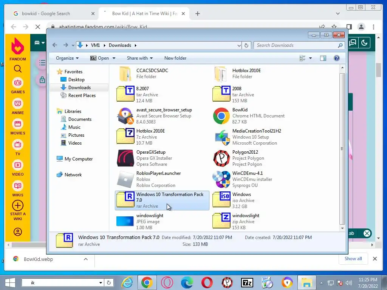387x290 pixels.
Task: Open a new Chrome tab
Action: tap(198, 14)
